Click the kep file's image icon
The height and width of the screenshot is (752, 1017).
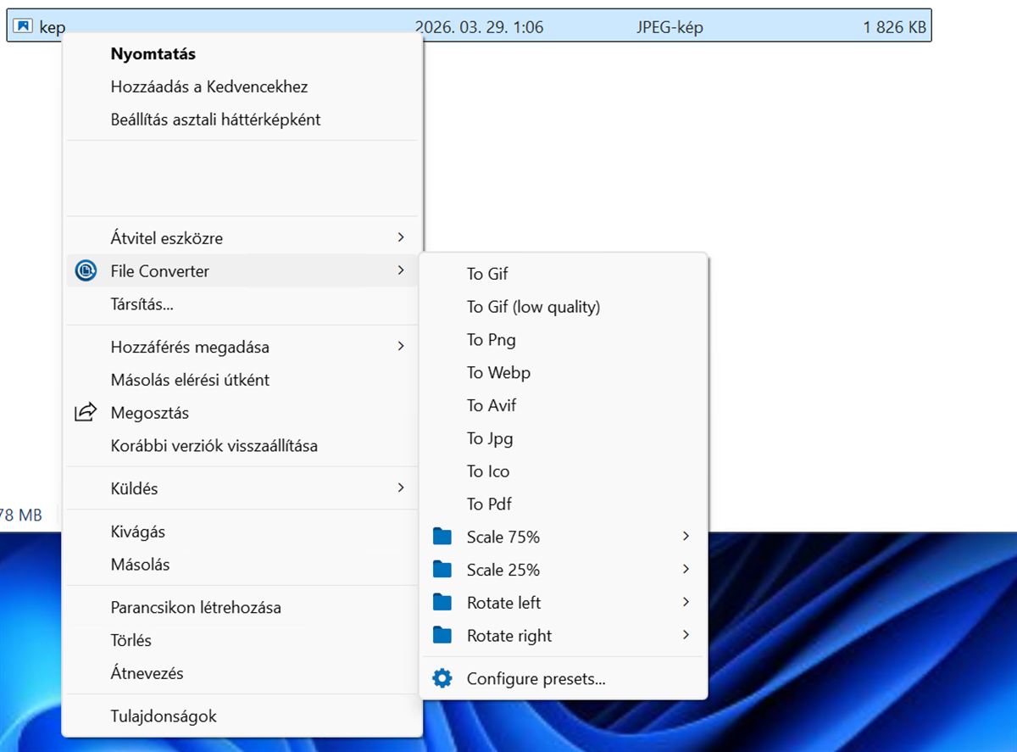pyautogui.click(x=23, y=25)
